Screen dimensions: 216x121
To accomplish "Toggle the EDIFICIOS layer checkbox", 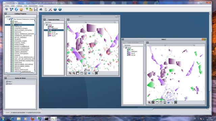I will pyautogui.click(x=11, y=32).
